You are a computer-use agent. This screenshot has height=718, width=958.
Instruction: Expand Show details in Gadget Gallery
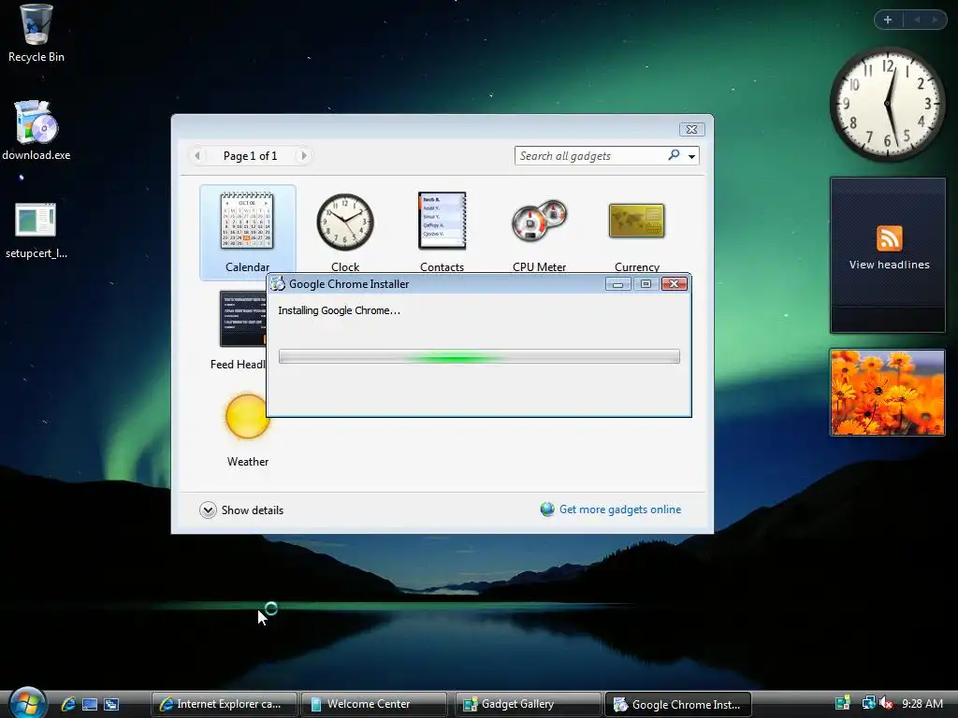[241, 510]
